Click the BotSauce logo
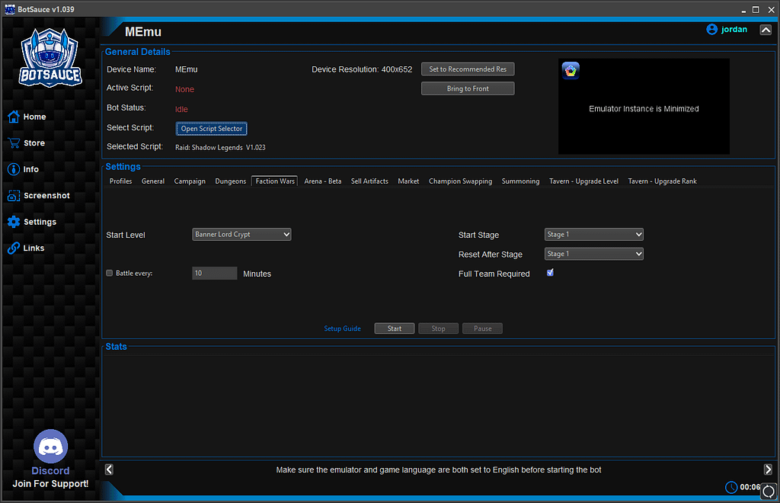Viewport: 780px width, 503px height. click(50, 57)
